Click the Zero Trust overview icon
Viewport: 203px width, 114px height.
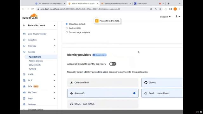[24, 34]
